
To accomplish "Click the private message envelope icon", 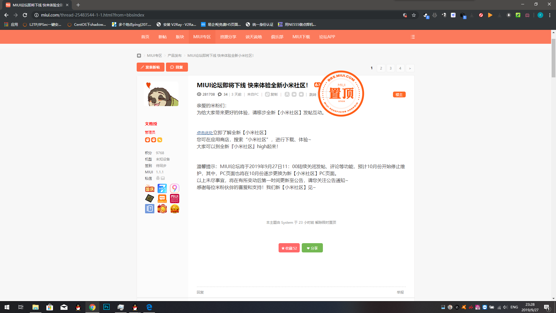I will [x=163, y=178].
